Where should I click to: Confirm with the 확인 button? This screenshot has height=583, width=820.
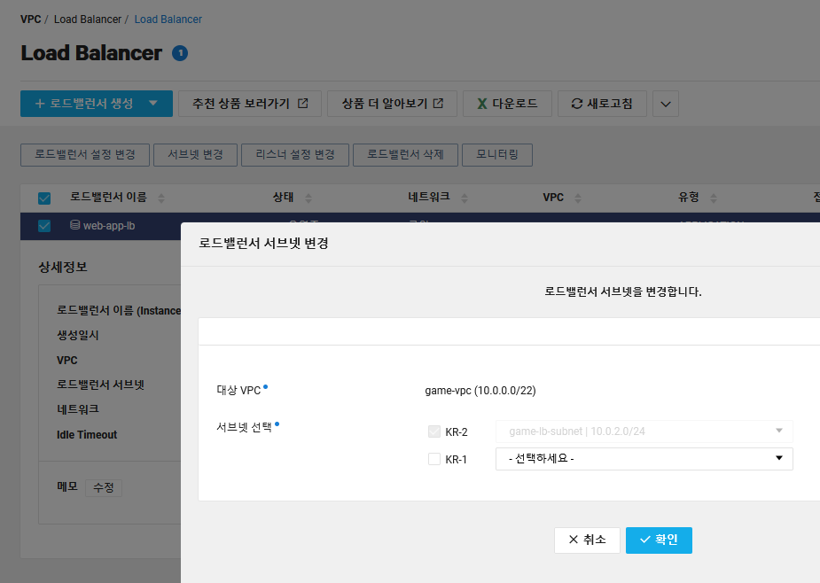pyautogui.click(x=659, y=540)
